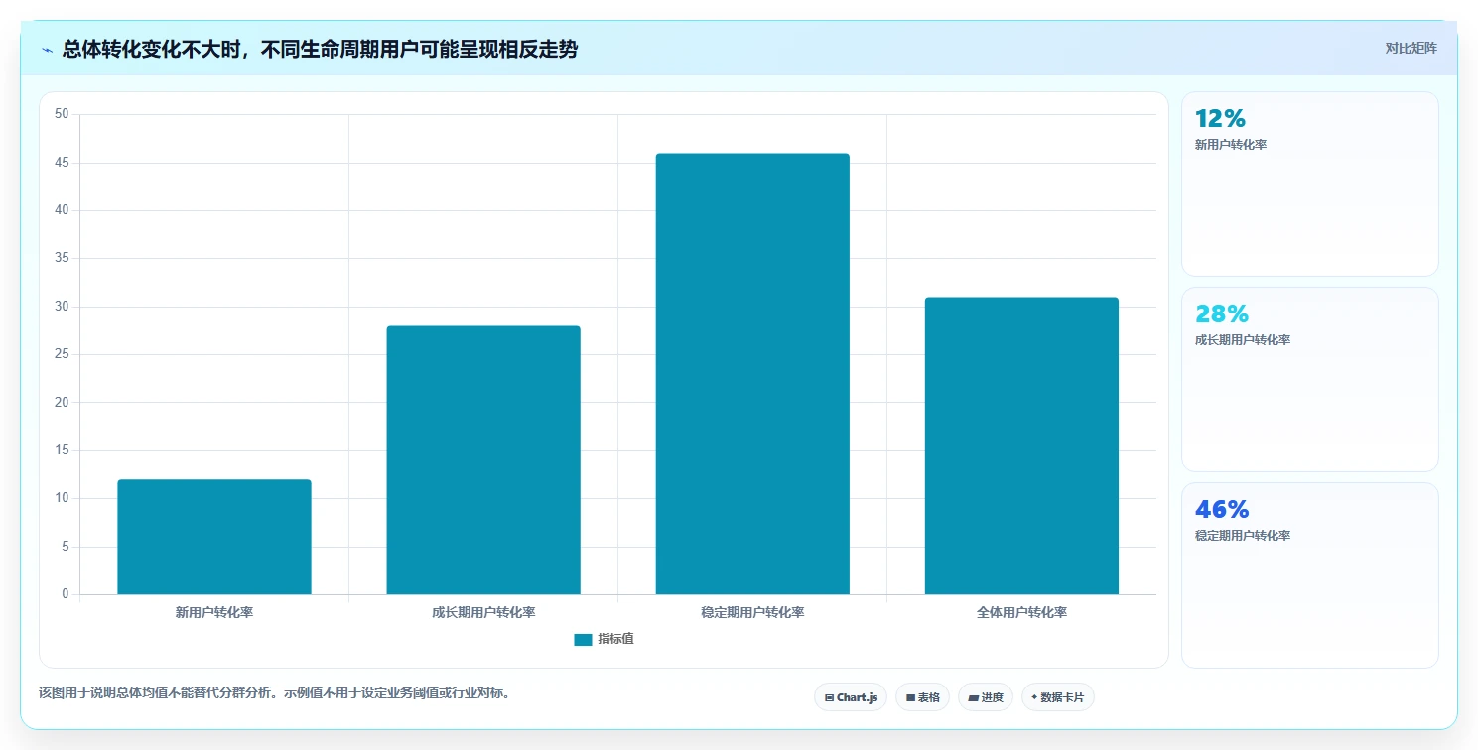Viewport: 1478px width, 750px height.
Task: Click the 新用户转化率 bar in the chart
Action: (214, 537)
